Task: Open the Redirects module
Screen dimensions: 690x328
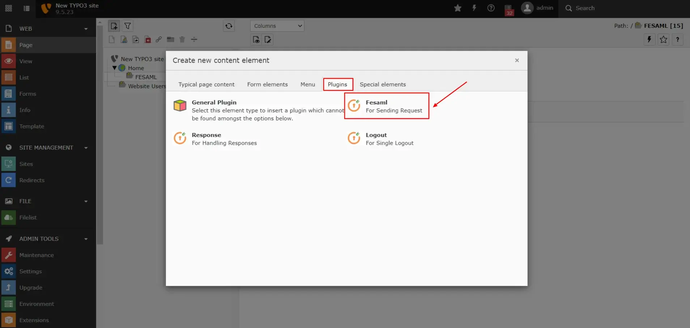Action: [48, 180]
